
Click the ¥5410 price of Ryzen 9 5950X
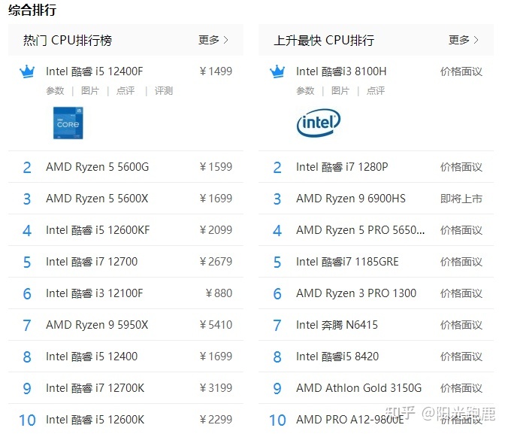click(x=216, y=325)
